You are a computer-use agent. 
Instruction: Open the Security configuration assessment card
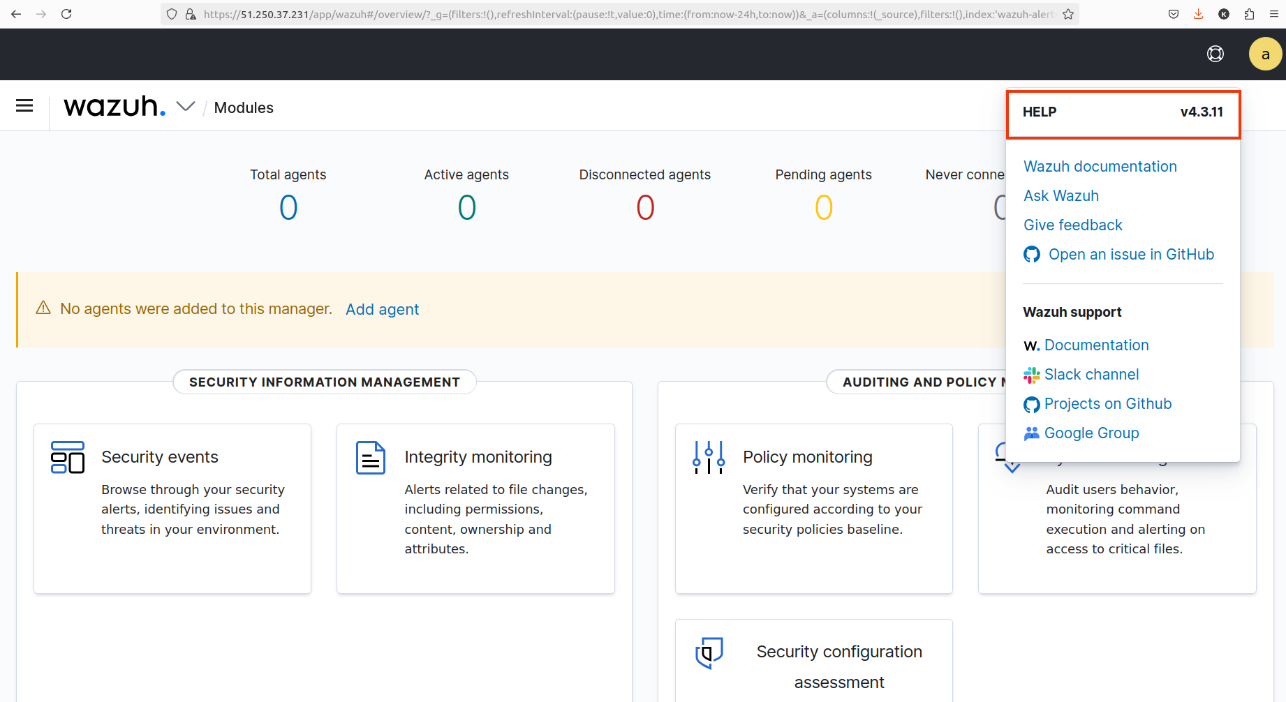coord(814,660)
